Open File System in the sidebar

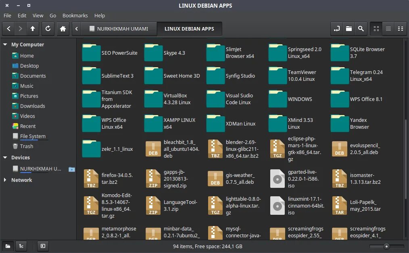point(33,136)
